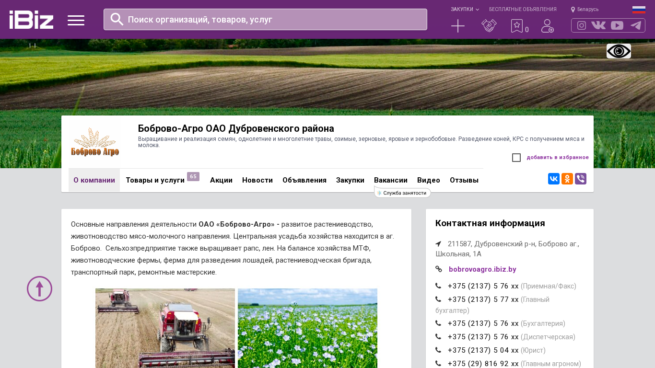Change region from Беларусь
This screenshot has width=655, height=368.
pos(585,10)
